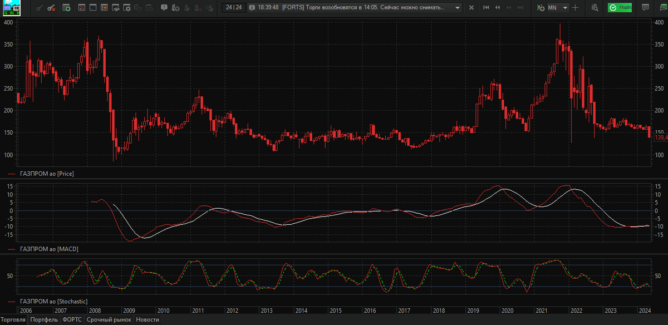The image size is (668, 325).
Task: Click the 24 | 24 counter field
Action: click(234, 8)
